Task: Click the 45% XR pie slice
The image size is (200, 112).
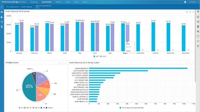Action: tap(29, 86)
